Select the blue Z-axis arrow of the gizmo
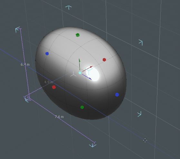 tap(87, 77)
